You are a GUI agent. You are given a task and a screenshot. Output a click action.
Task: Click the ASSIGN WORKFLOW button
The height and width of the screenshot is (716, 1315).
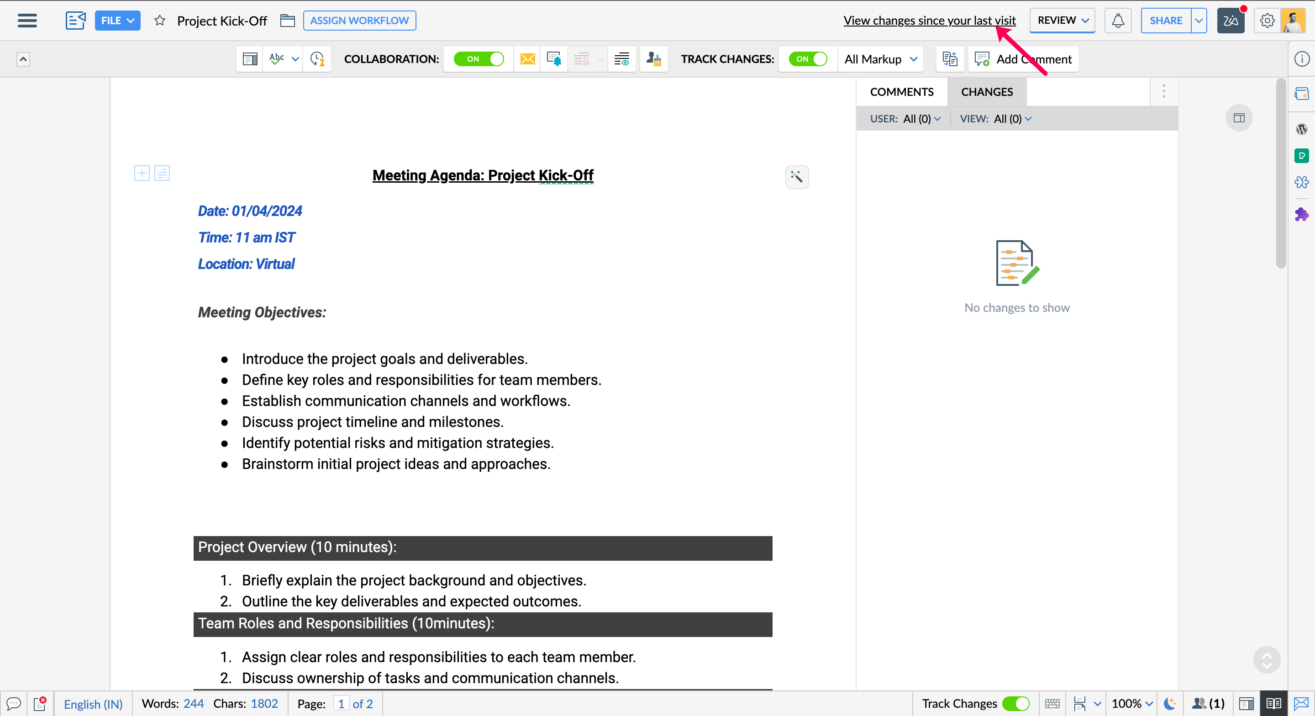[359, 21]
